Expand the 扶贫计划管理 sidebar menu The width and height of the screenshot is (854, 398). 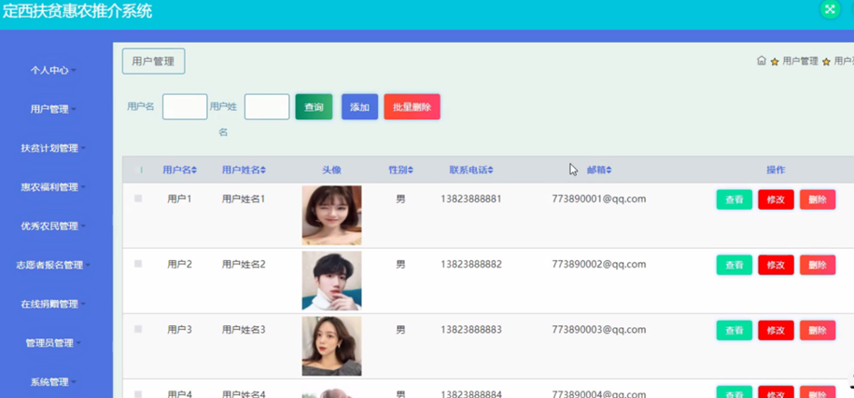[53, 148]
